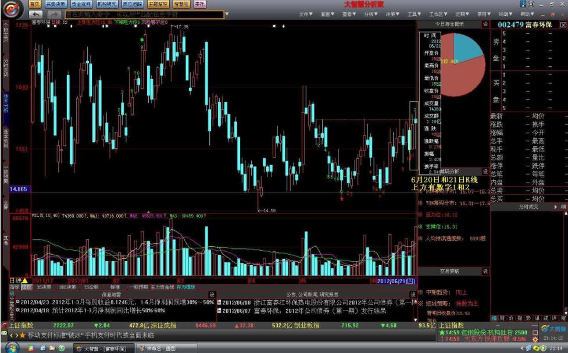Select the TS诊断 indicator tab
Screen dimensions: 568x353
pyautogui.click(x=91, y=287)
